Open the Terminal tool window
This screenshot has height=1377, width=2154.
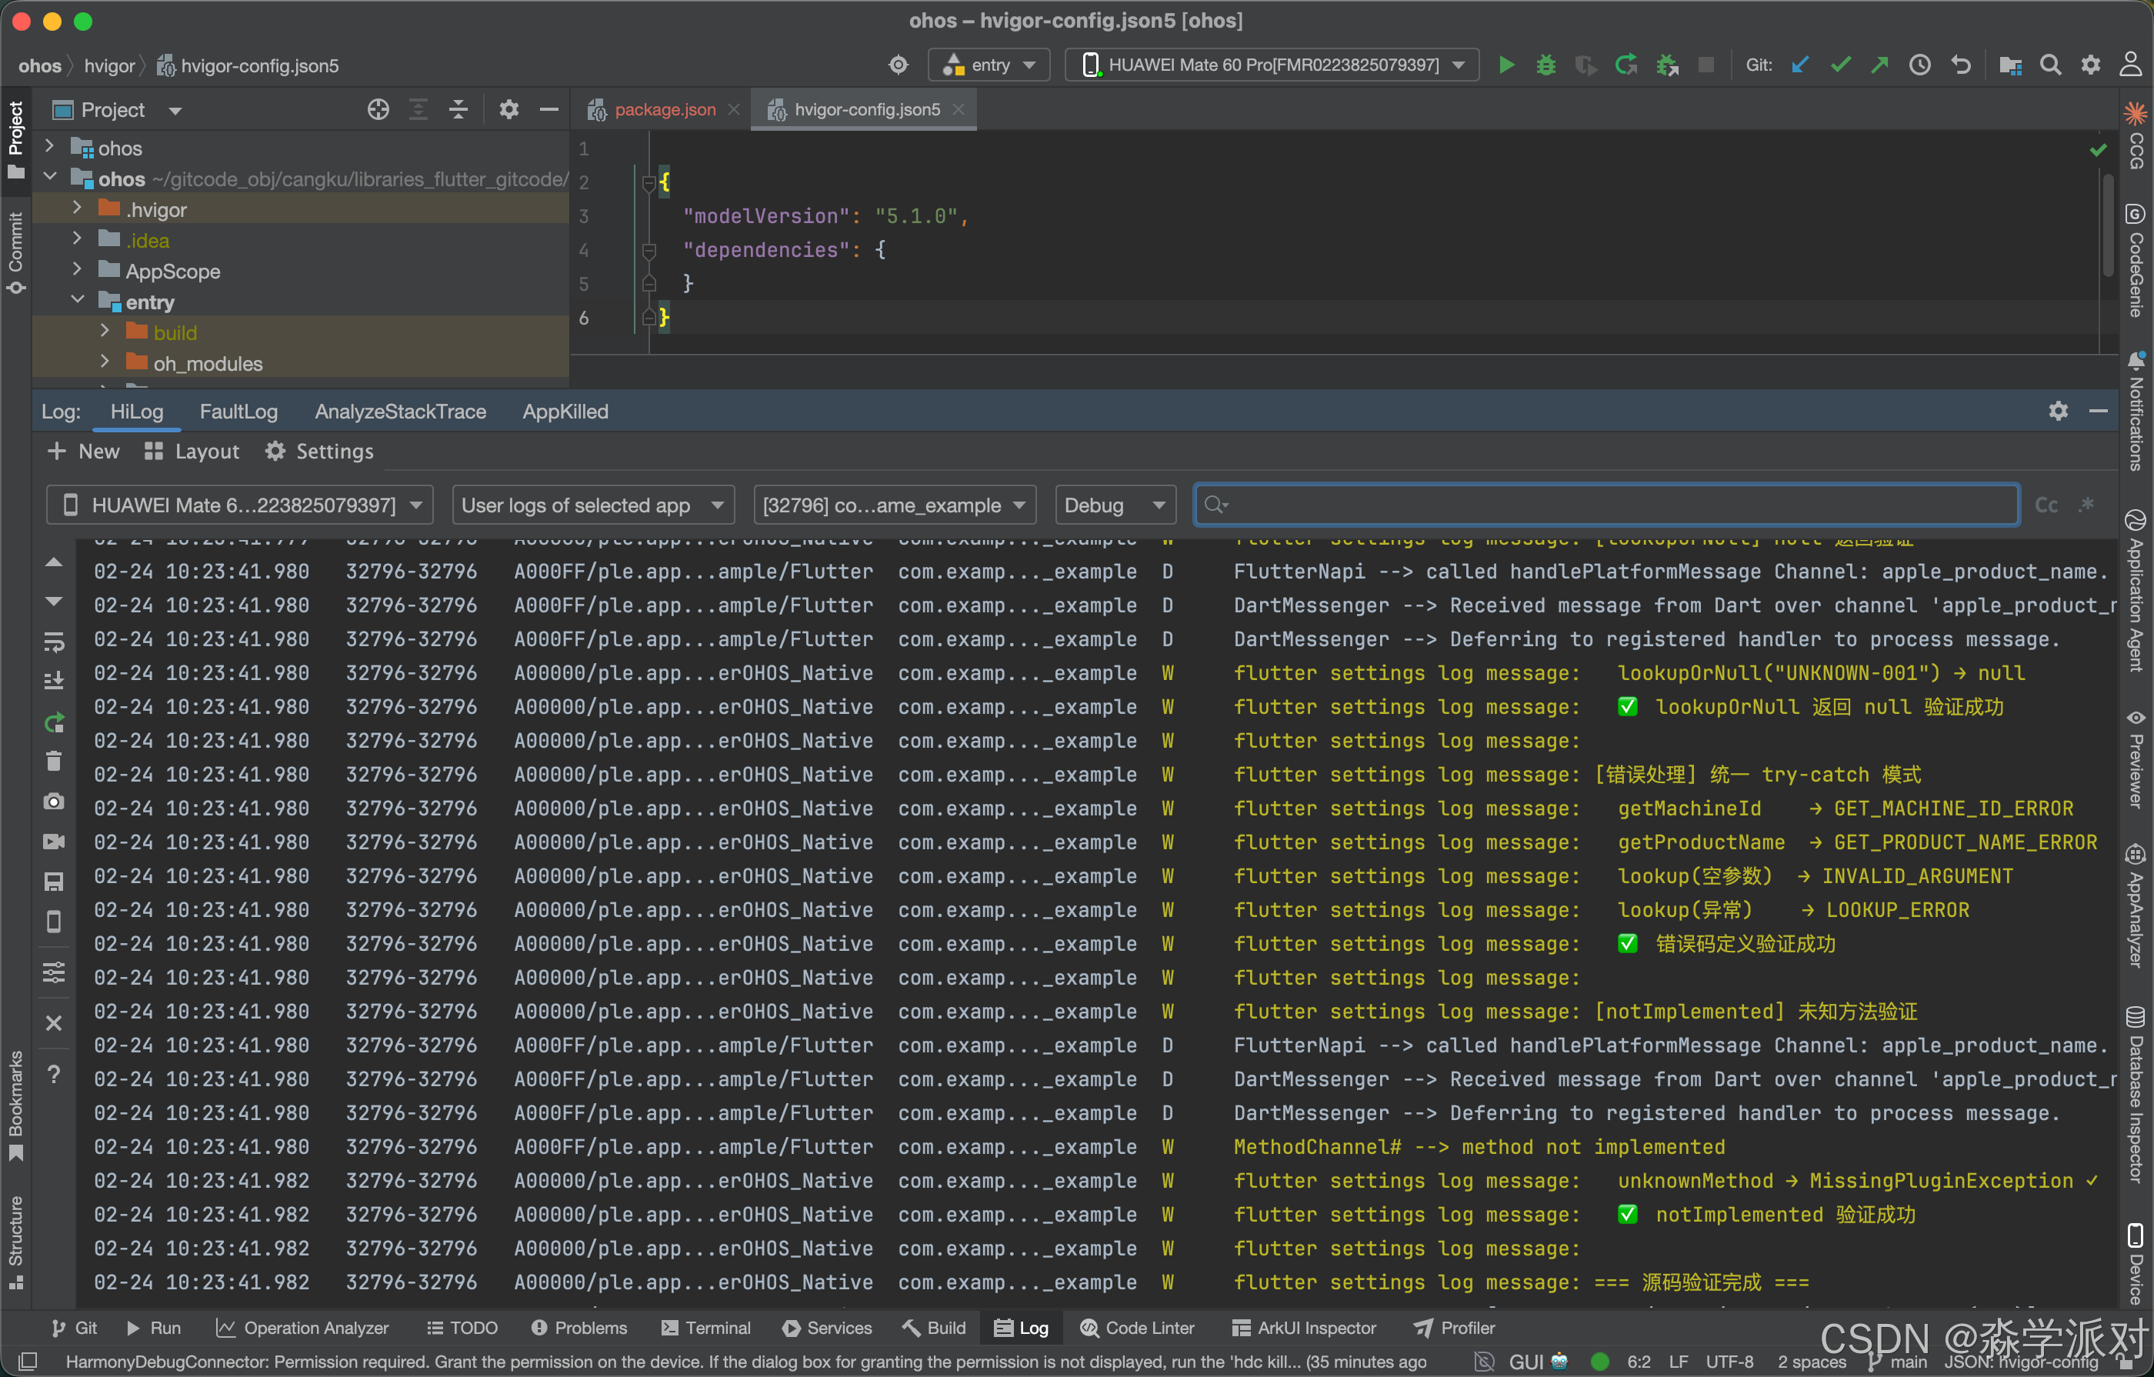pos(707,1328)
